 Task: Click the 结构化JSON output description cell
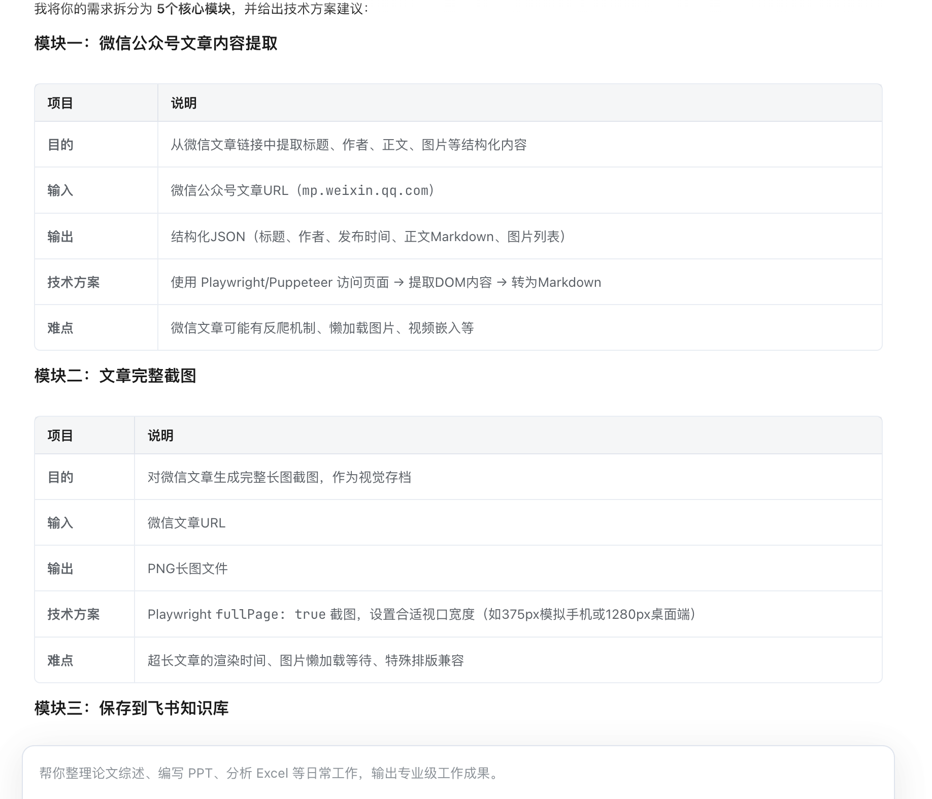tap(368, 237)
